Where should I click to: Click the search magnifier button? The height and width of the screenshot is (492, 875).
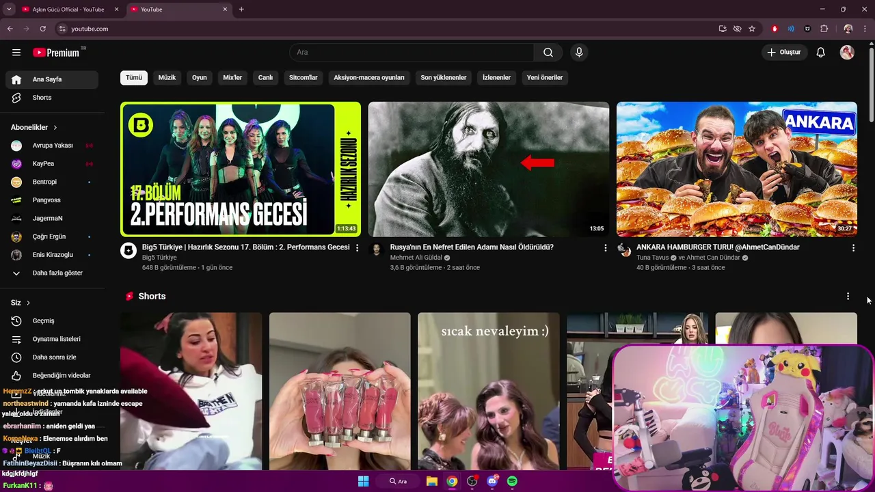click(548, 53)
